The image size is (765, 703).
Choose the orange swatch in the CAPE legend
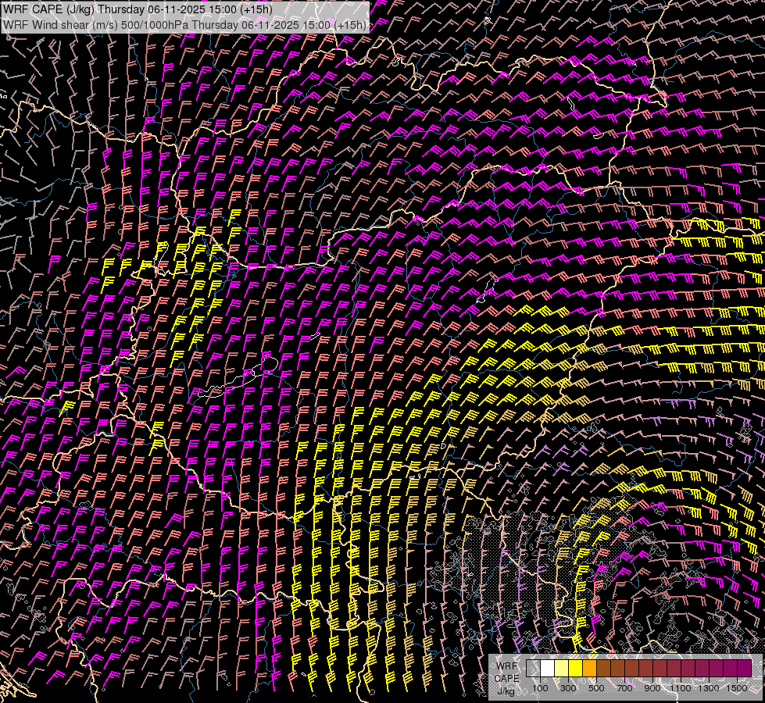click(590, 668)
